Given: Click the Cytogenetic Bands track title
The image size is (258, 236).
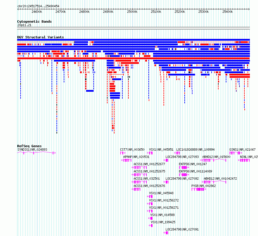Looking at the screenshot, I should click(34, 21).
